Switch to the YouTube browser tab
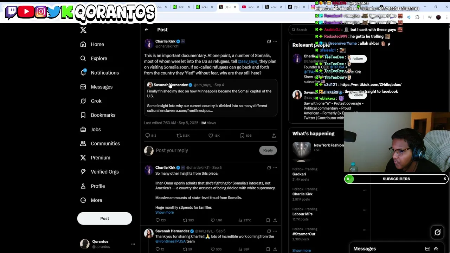The height and width of the screenshot is (253, 450). (x=250, y=7)
